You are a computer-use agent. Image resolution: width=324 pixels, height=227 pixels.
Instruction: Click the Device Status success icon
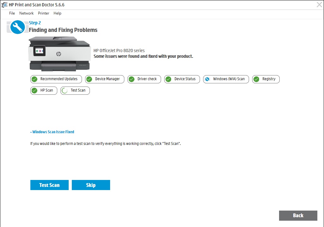pyautogui.click(x=168, y=79)
